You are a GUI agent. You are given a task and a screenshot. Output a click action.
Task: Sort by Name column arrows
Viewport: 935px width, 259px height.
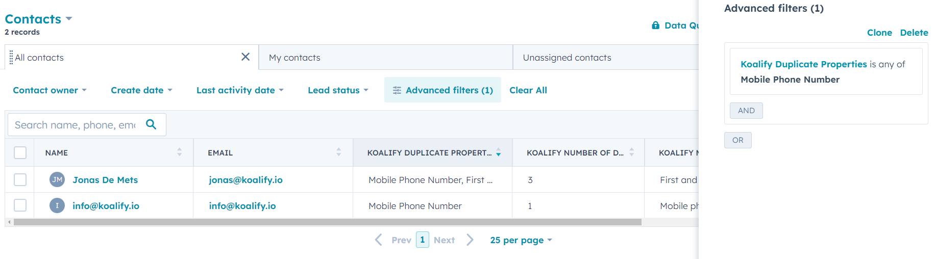click(179, 152)
